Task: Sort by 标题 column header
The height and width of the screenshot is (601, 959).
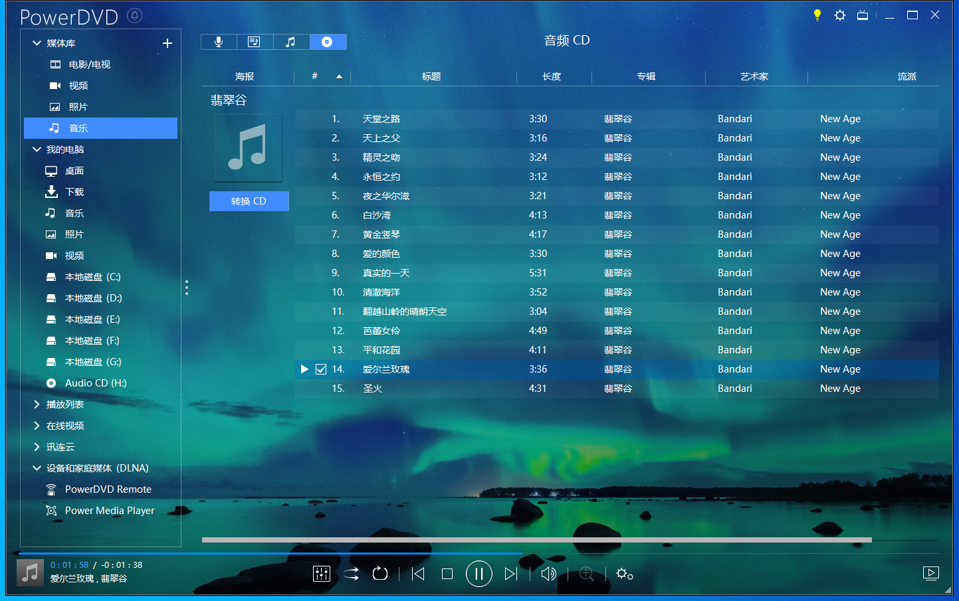Action: [431, 76]
